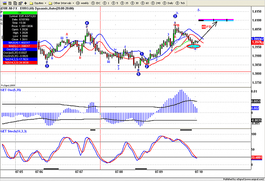The width and height of the screenshot is (265, 181).
Task: Click the 1.4100 label on the price axis
Action: [257, 20]
